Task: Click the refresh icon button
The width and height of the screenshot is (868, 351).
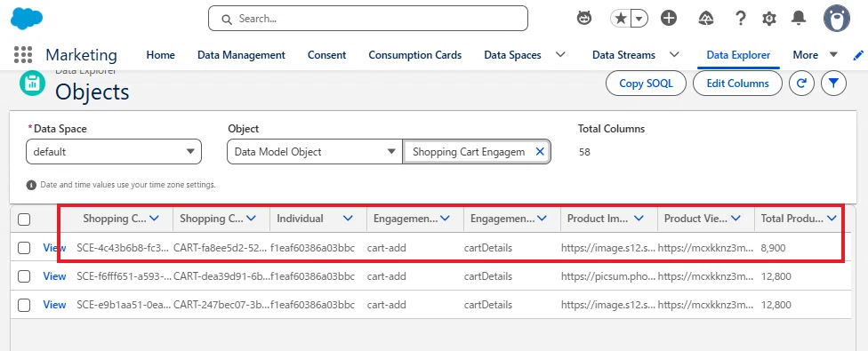Action: point(801,84)
